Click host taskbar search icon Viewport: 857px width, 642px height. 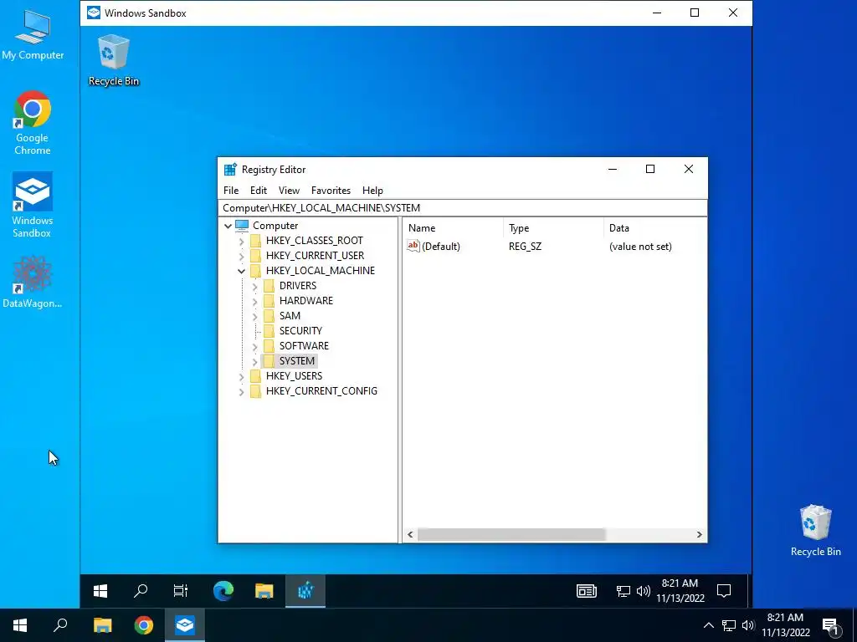click(x=60, y=625)
